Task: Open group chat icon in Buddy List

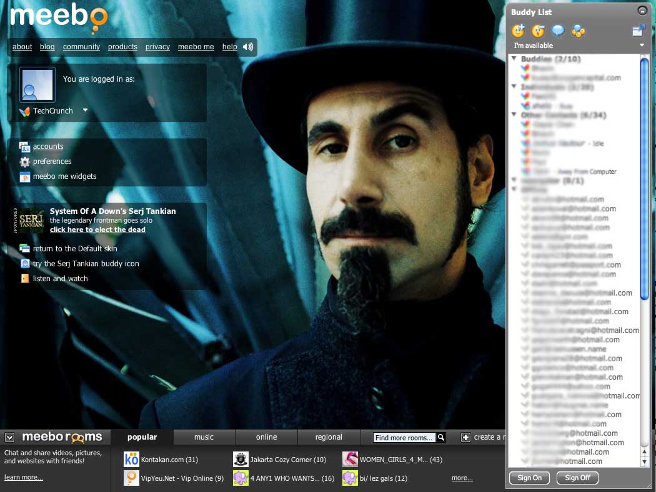Action: tap(578, 31)
